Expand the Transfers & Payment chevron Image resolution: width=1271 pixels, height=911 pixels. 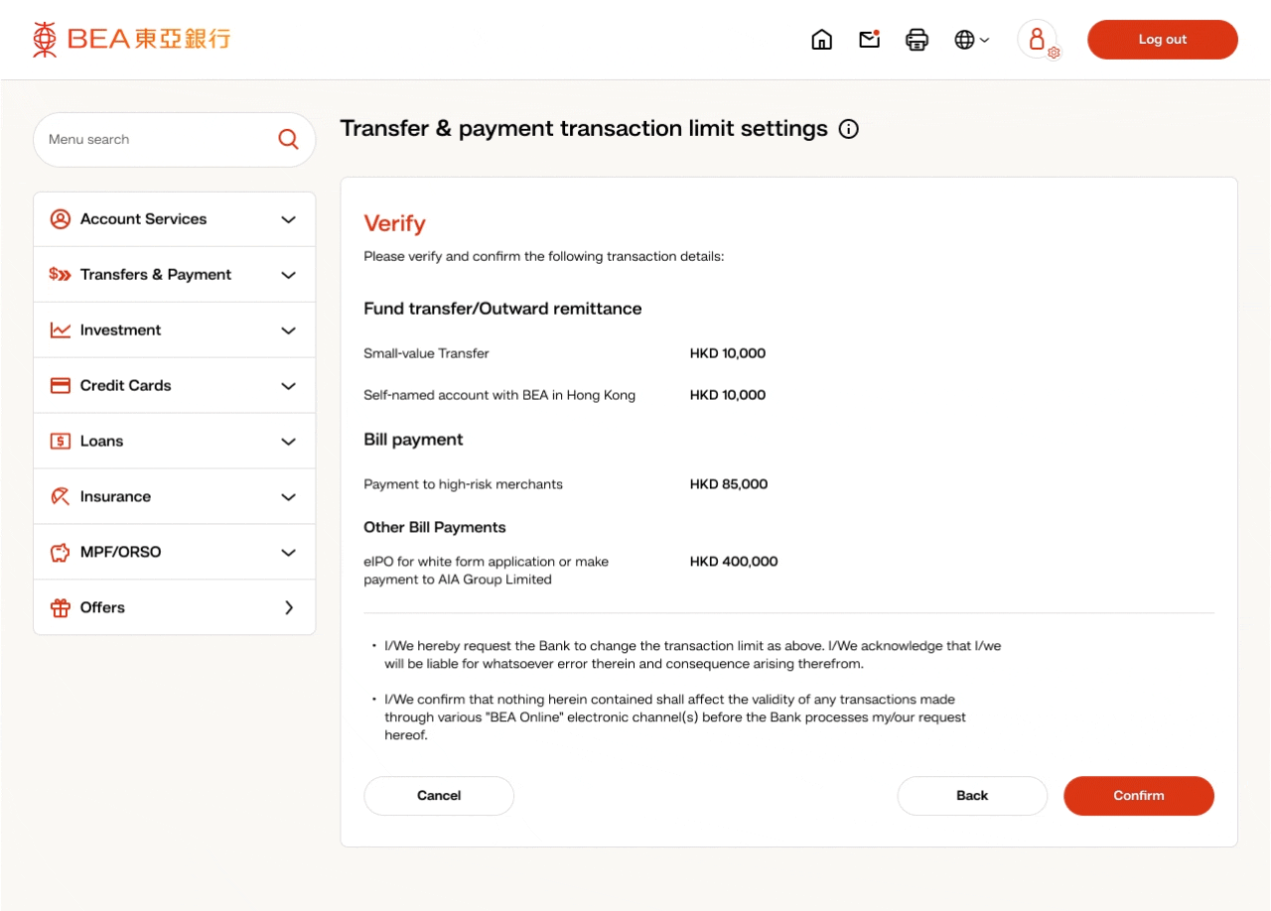pos(288,275)
